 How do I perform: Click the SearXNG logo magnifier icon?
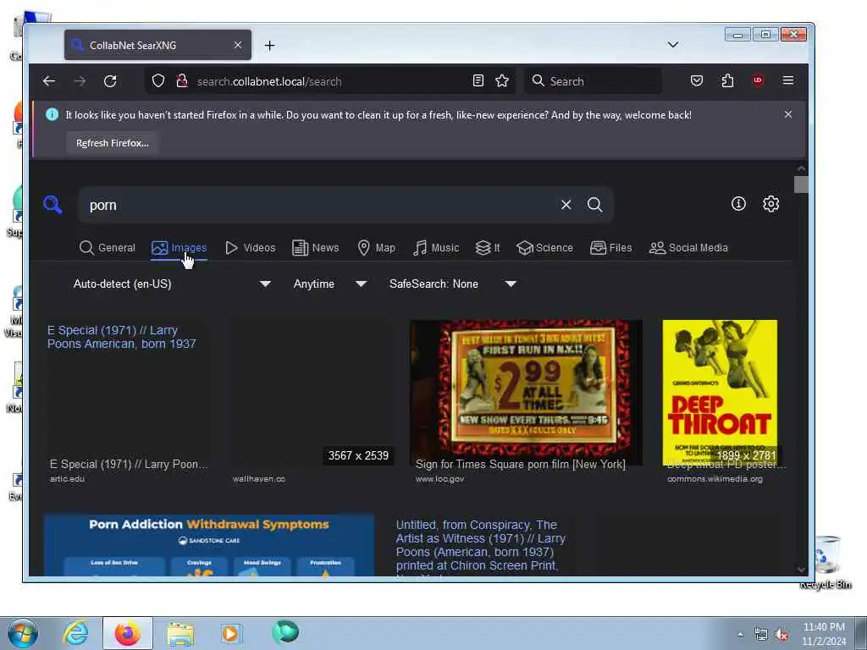coord(52,205)
